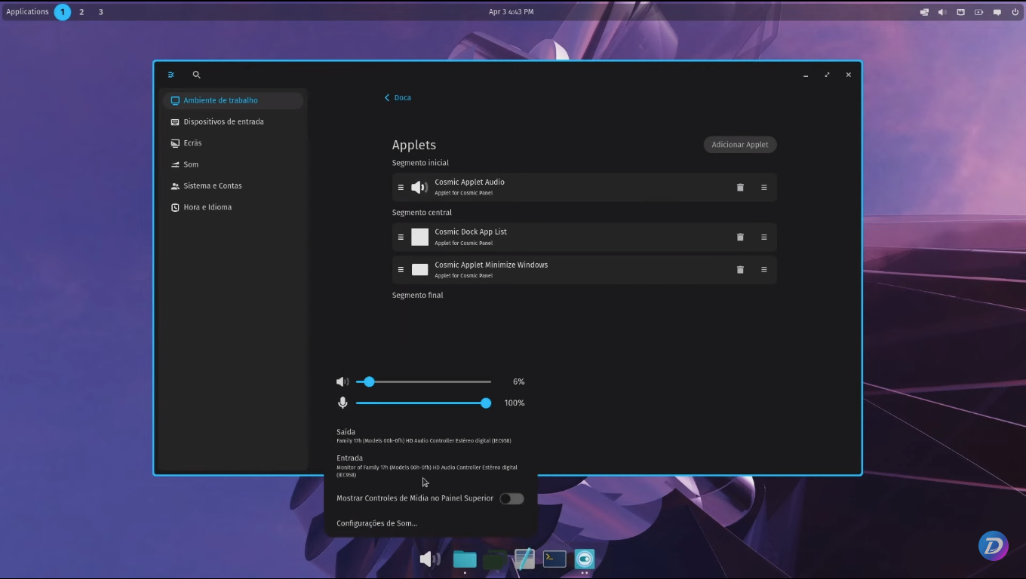1026x579 pixels.
Task: Click the Cosmic Applet Minimize Windows title text
Action: (x=491, y=265)
